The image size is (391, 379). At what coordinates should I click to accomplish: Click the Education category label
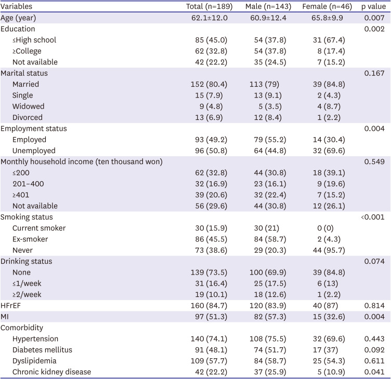pos(18,29)
